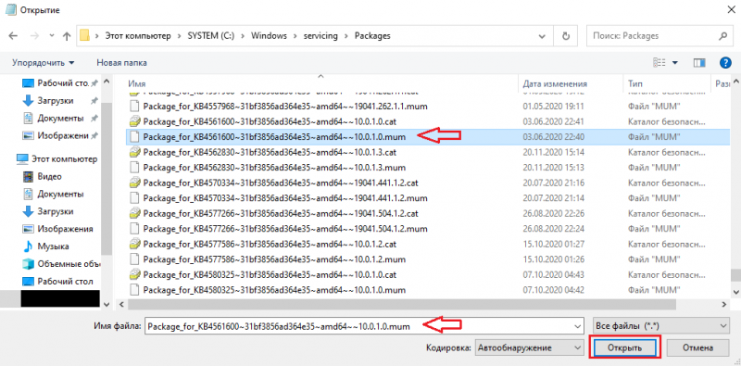The image size is (741, 366).
Task: Change the file view layout icon
Action: (x=659, y=62)
